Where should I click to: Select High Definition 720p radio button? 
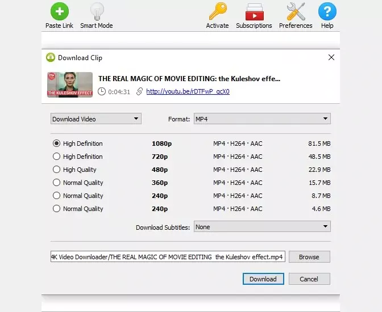[x=56, y=157]
